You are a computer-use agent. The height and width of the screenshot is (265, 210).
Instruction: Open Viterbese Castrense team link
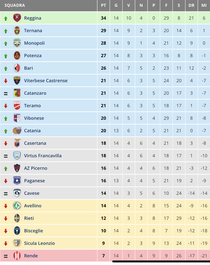point(46,80)
